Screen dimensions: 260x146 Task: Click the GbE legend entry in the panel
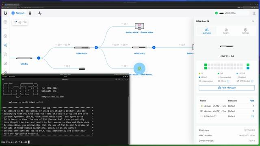[x=220, y=73]
